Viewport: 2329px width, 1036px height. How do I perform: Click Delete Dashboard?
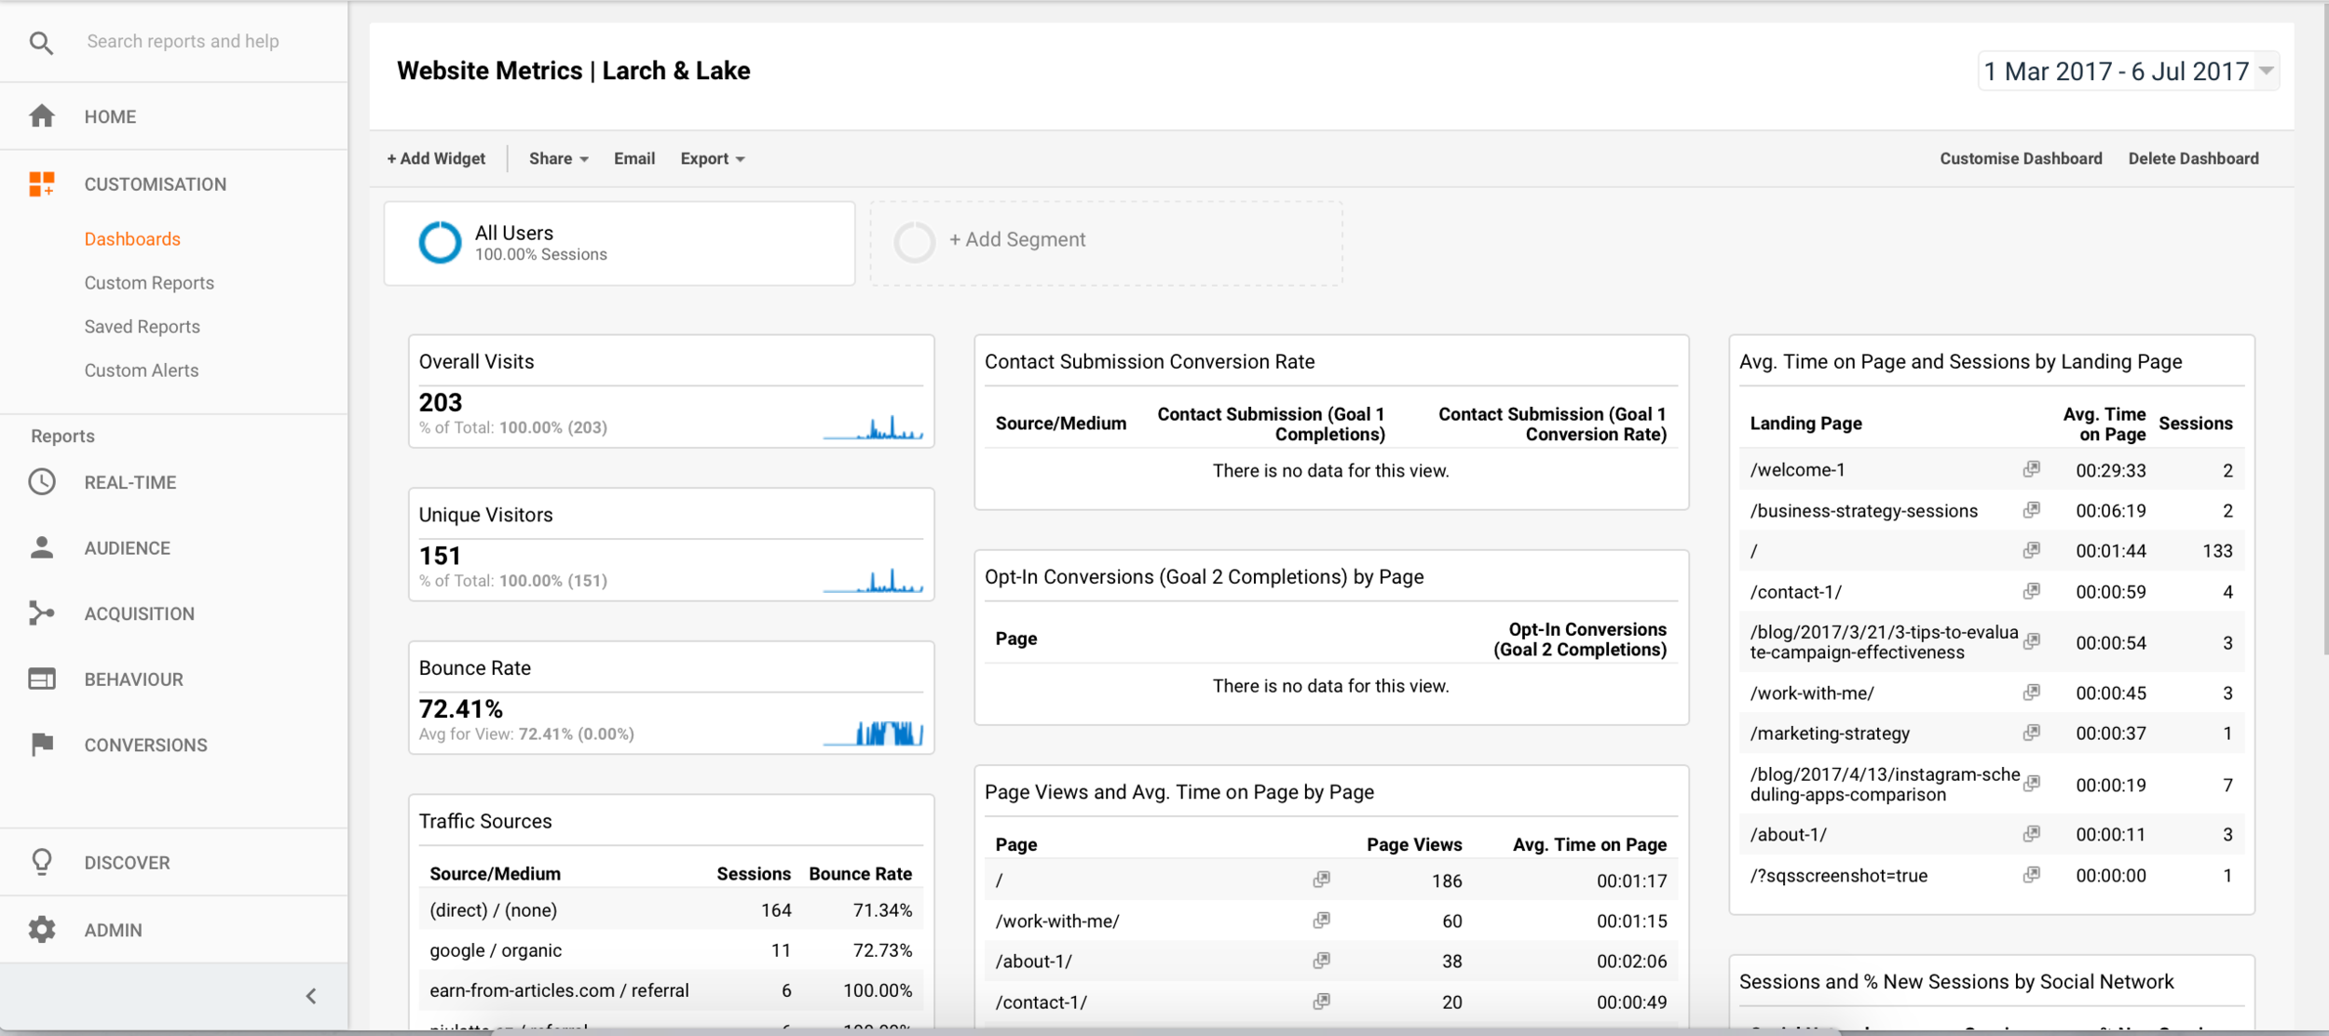coord(2193,158)
